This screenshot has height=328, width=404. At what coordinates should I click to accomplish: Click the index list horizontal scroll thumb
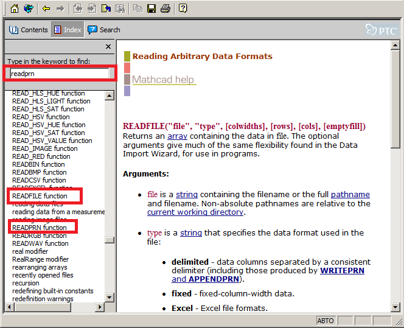pyautogui.click(x=43, y=307)
